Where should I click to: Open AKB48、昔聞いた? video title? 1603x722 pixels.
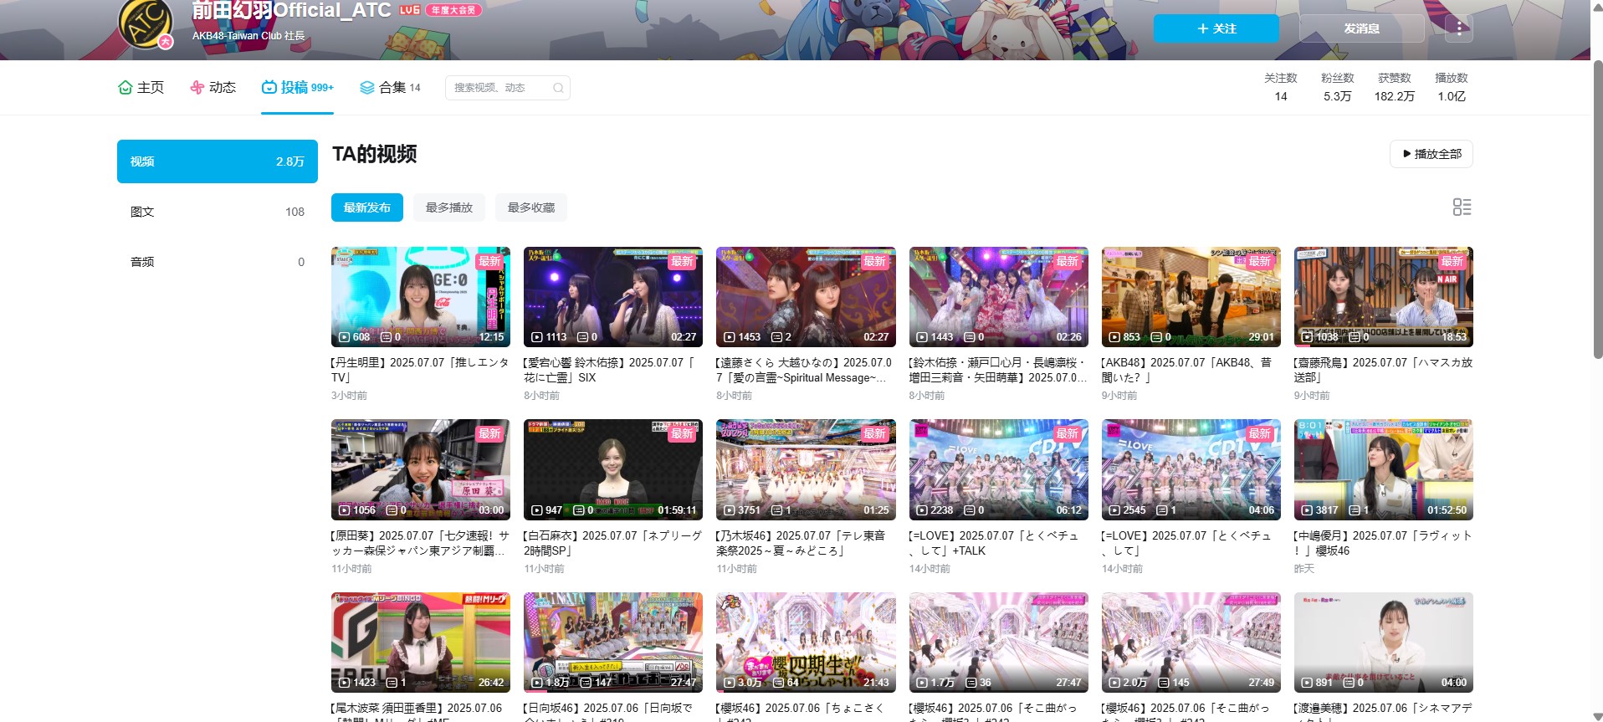(1188, 370)
